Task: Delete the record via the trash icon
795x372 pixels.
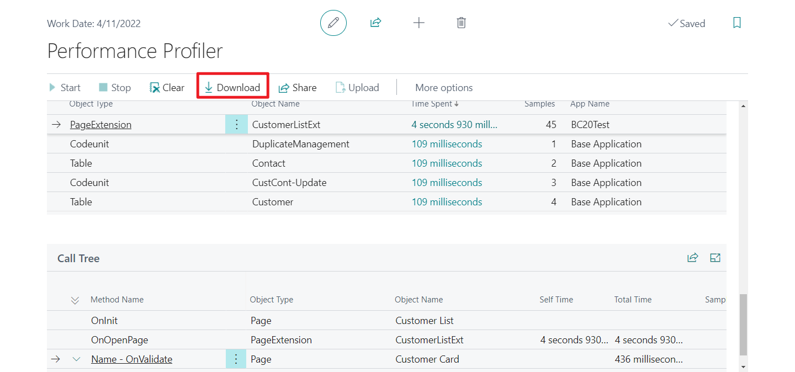Action: pos(461,23)
